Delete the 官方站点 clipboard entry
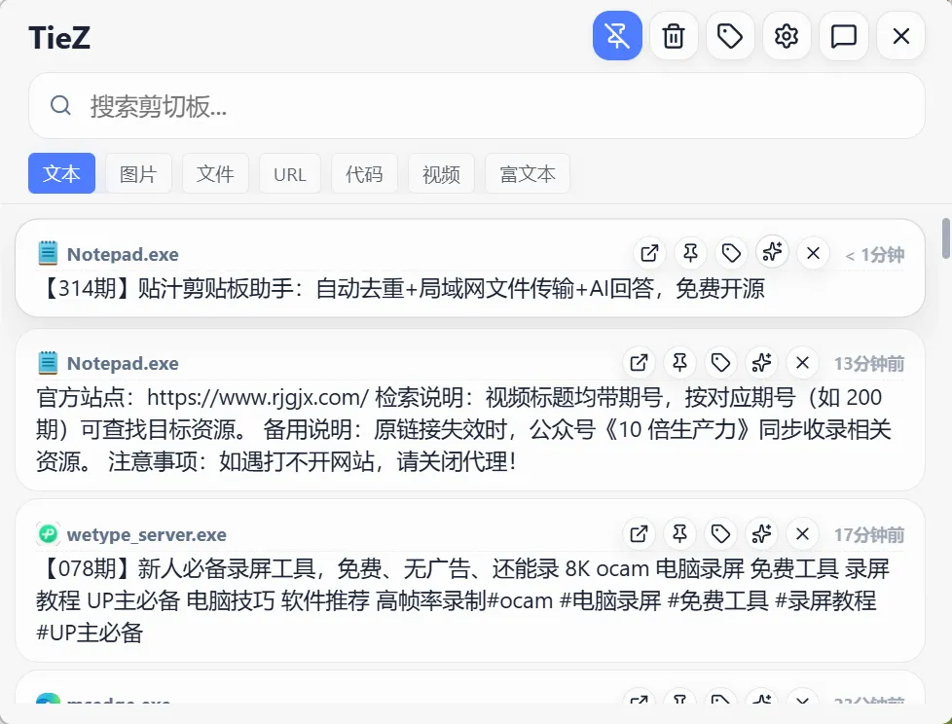This screenshot has height=724, width=952. click(802, 363)
